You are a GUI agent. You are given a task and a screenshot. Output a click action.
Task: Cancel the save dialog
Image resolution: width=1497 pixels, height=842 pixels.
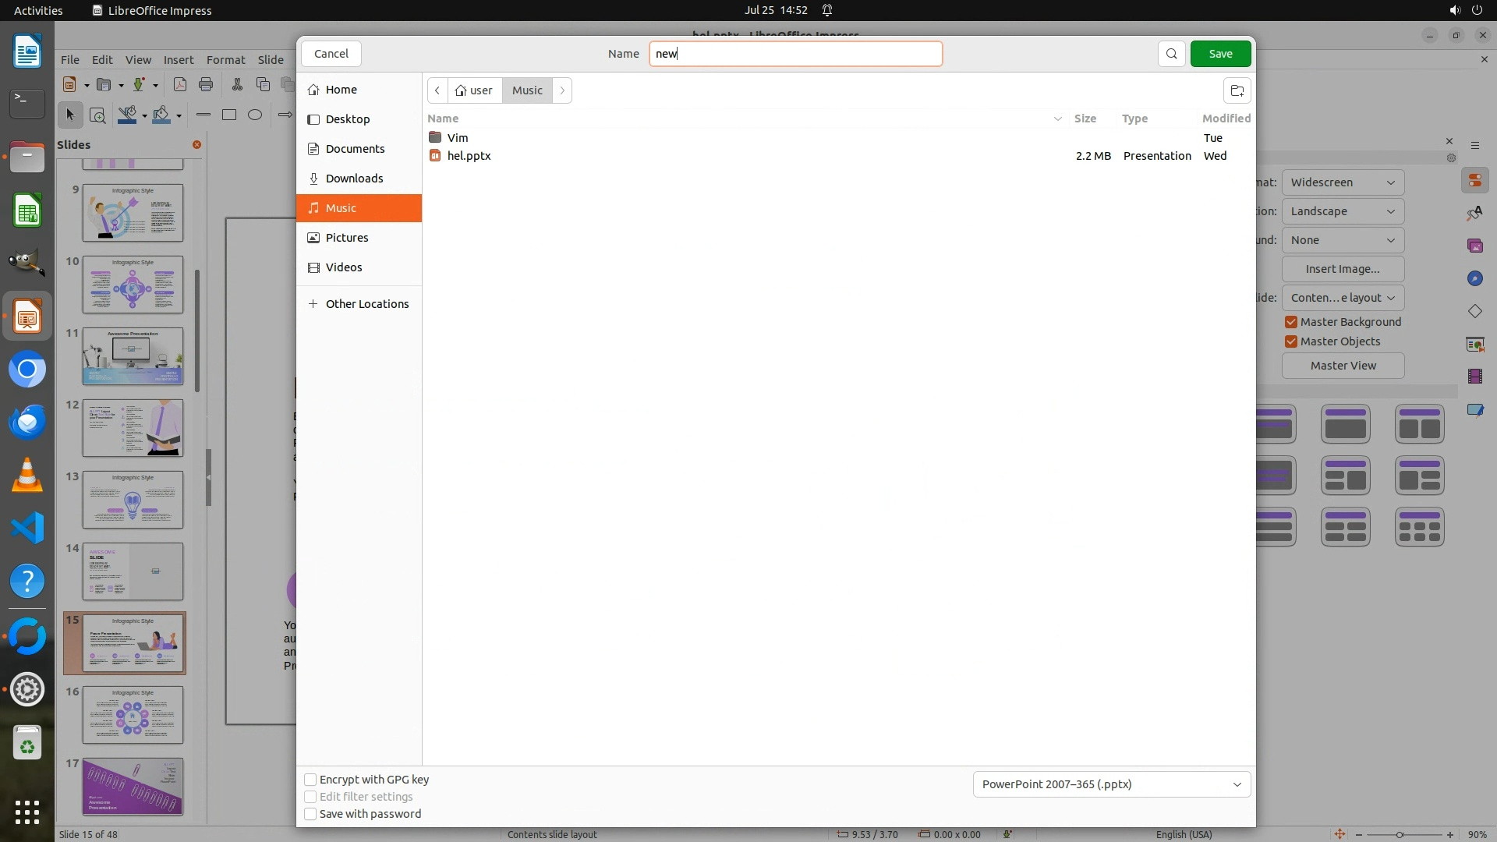click(331, 54)
